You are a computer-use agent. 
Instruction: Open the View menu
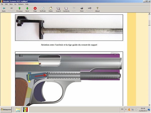[x=11, y=4]
